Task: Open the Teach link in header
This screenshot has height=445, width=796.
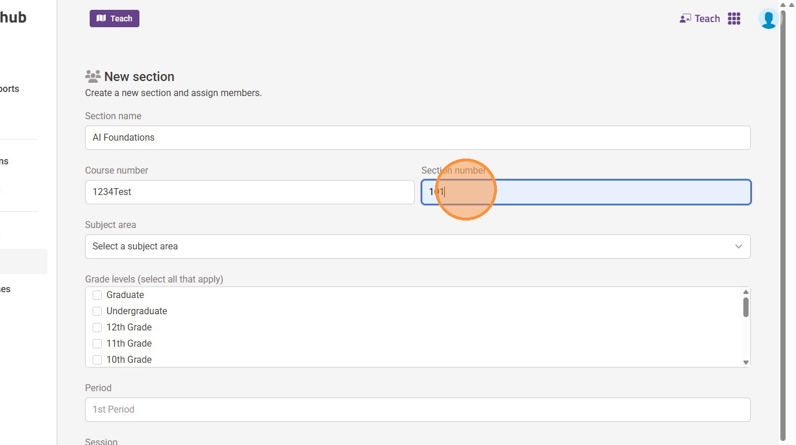Action: click(707, 19)
